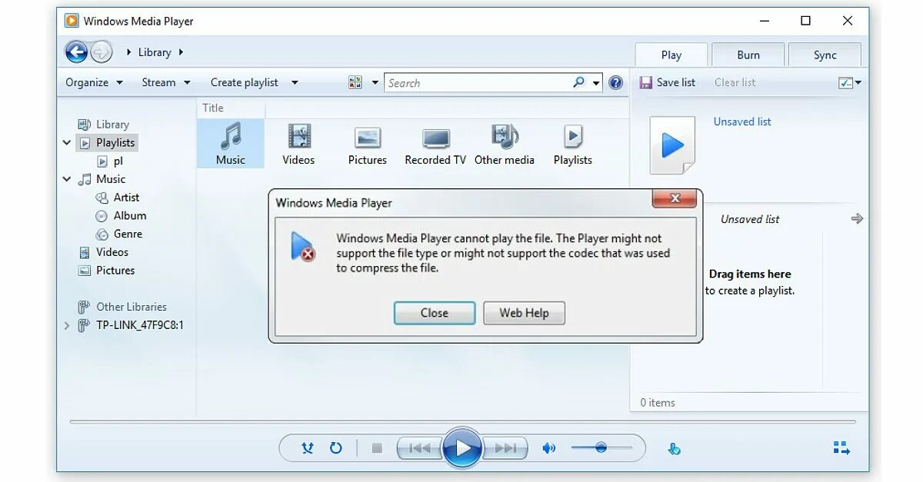The height and width of the screenshot is (482, 923).
Task: Click the Next track button
Action: point(505,447)
